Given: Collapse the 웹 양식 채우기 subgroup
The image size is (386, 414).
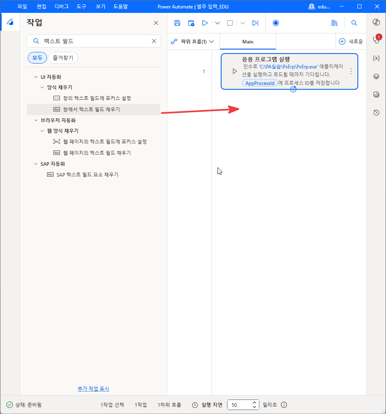Looking at the screenshot, I should tap(42, 131).
